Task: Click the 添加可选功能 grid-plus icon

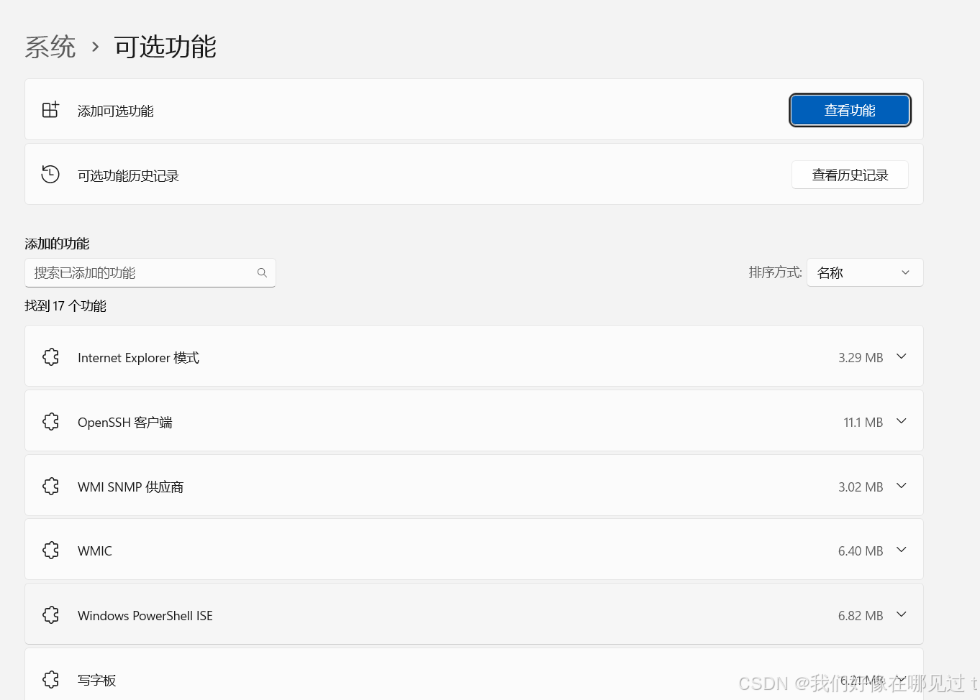Action: [50, 110]
